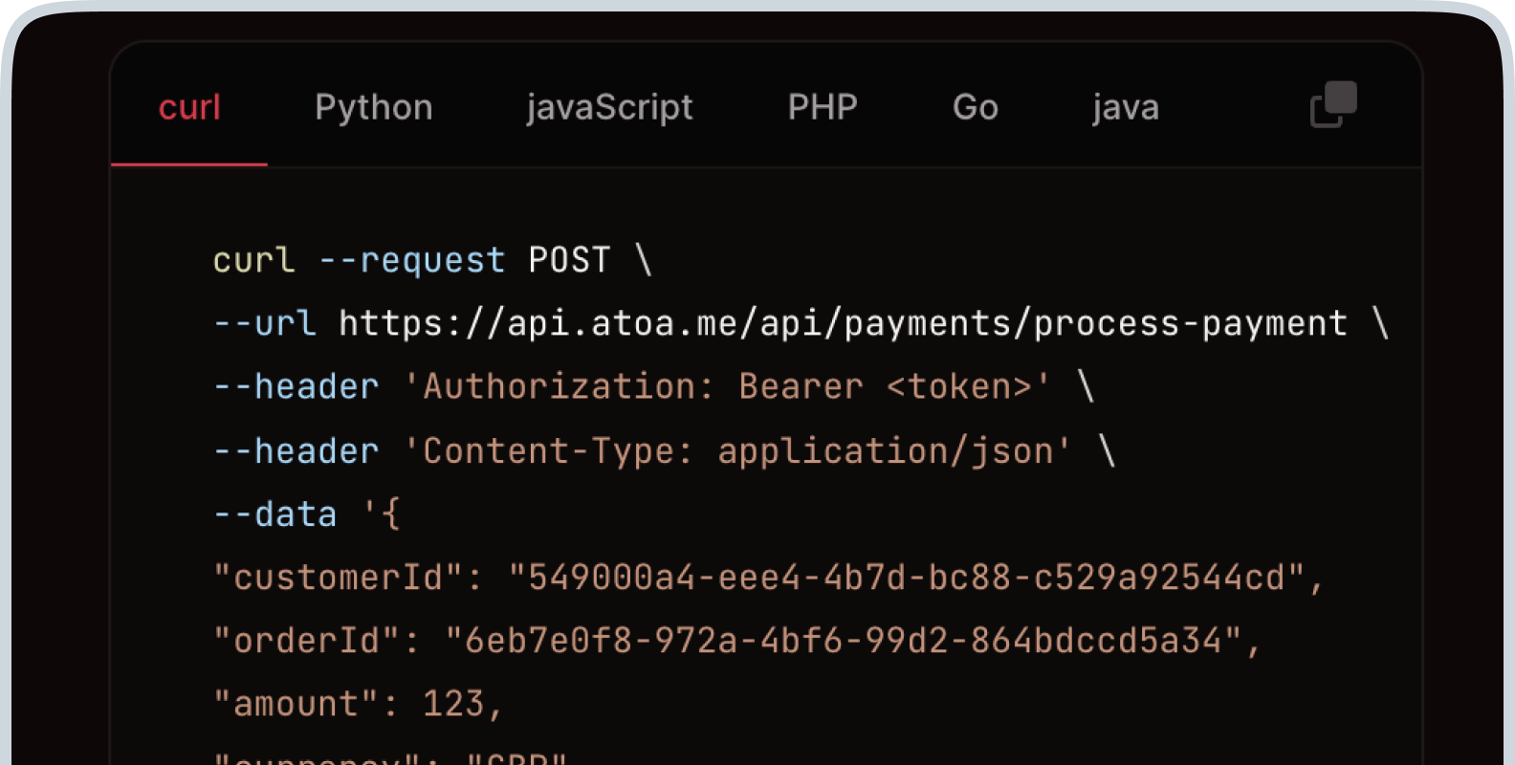Click the application/json Content-Type value
The height and width of the screenshot is (765, 1515).
pyautogui.click(x=885, y=450)
